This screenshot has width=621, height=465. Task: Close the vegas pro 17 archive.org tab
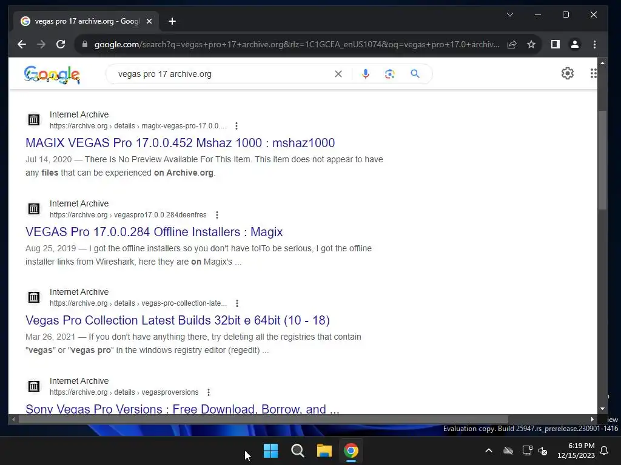[149, 21]
